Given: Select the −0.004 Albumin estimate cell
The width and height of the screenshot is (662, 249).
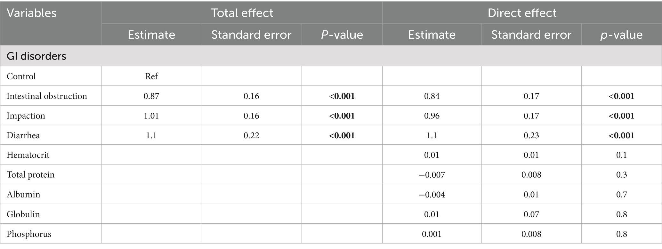Looking at the screenshot, I should click(x=432, y=194).
